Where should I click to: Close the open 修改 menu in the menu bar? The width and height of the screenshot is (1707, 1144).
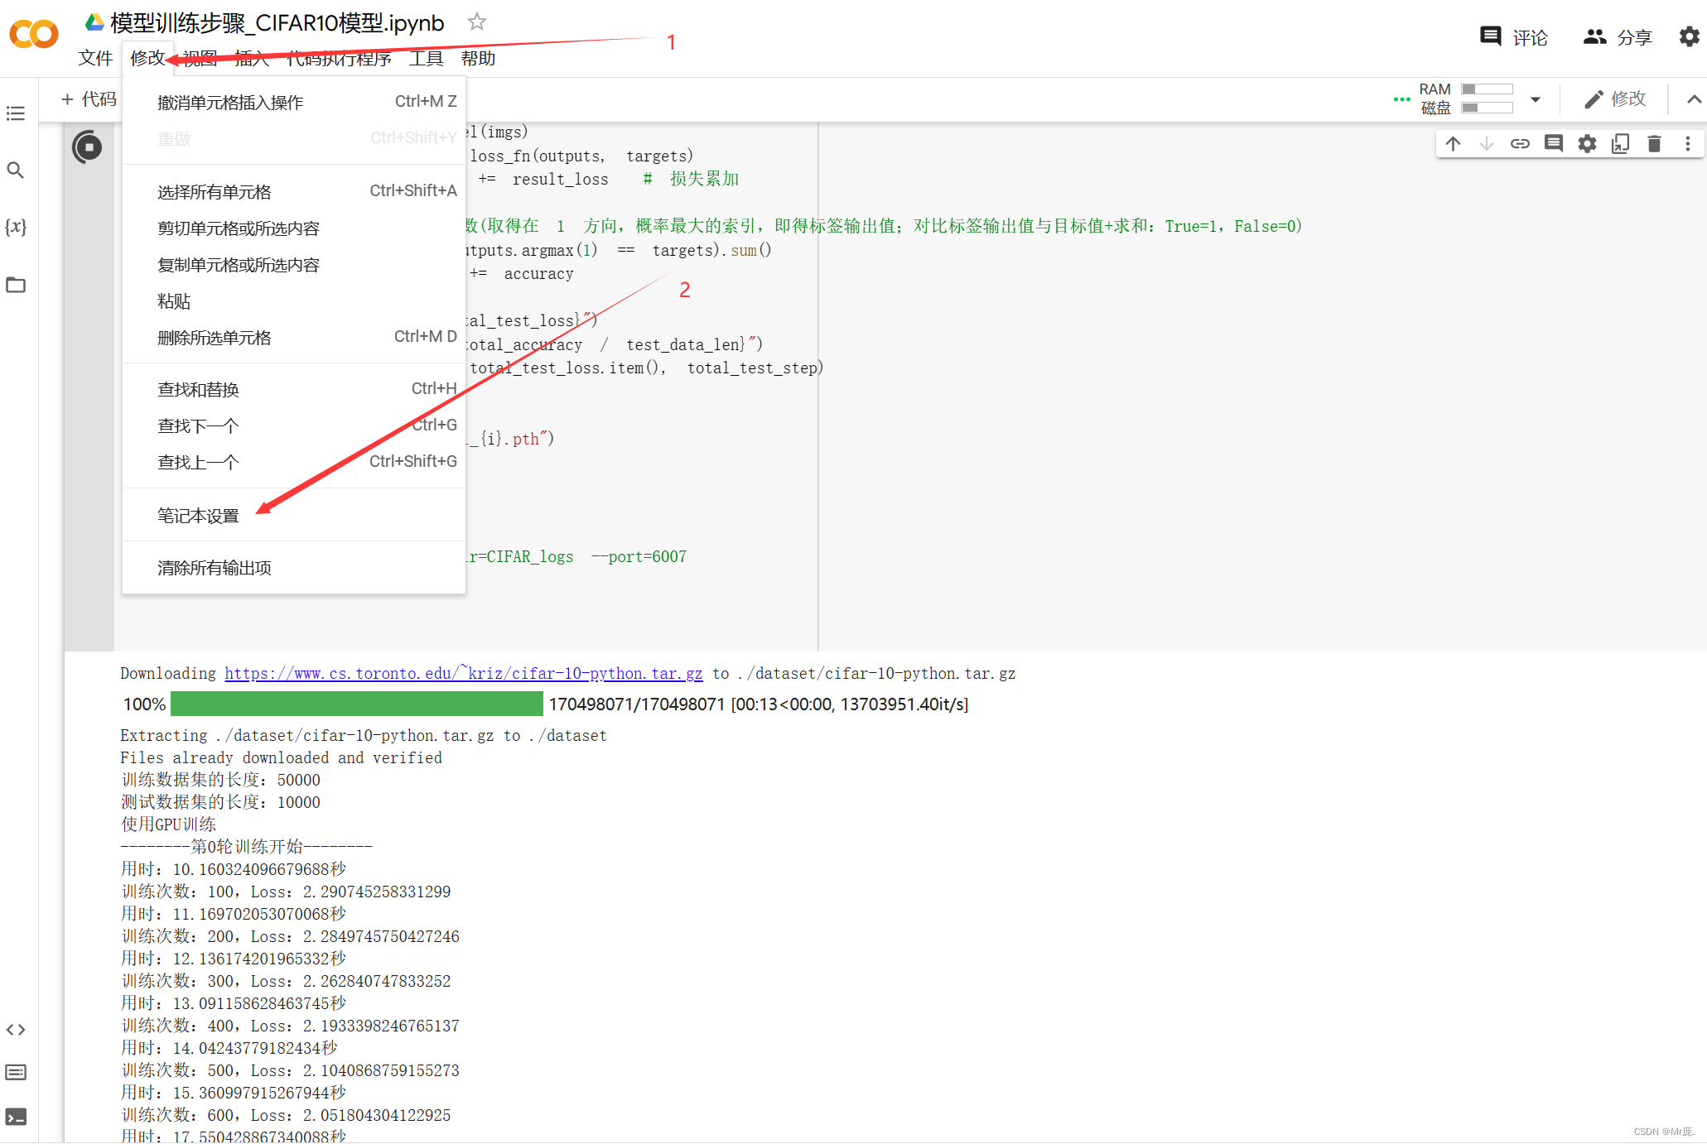(x=148, y=58)
